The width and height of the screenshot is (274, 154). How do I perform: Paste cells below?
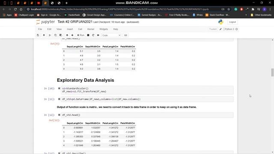tap(61, 35)
